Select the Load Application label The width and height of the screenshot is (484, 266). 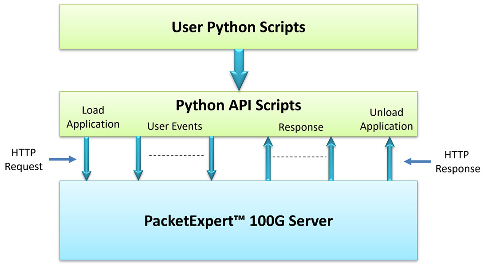[x=93, y=117]
